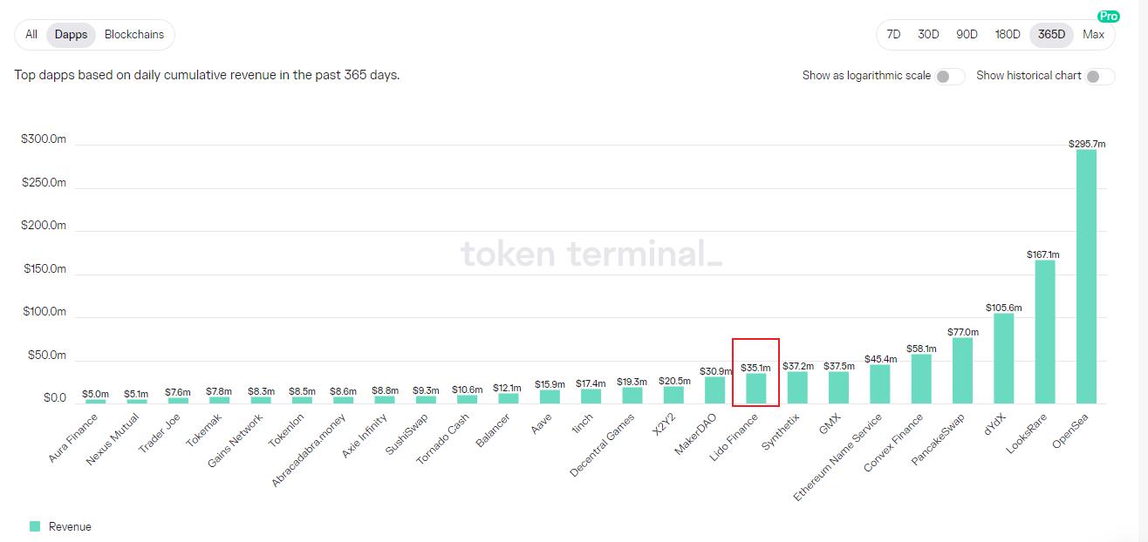Click the Revenue legend color swatch
The height and width of the screenshot is (542, 1148).
coord(35,526)
